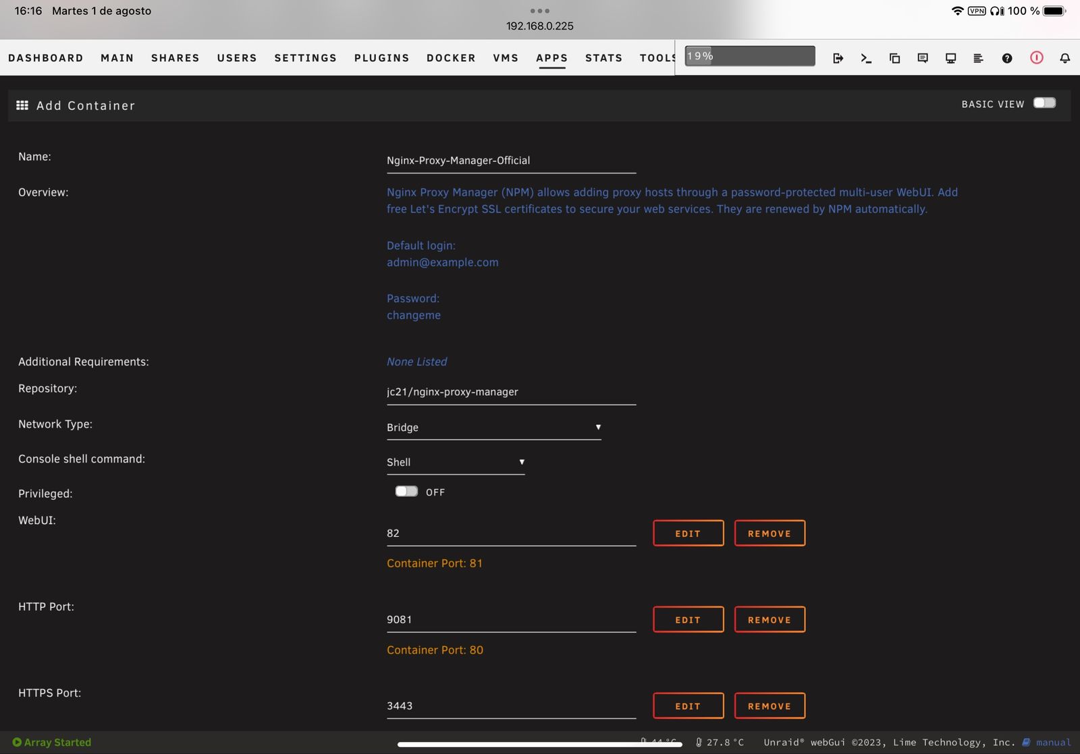This screenshot has width=1080, height=754.
Task: Click the logout icon in the toolbar
Action: point(838,58)
